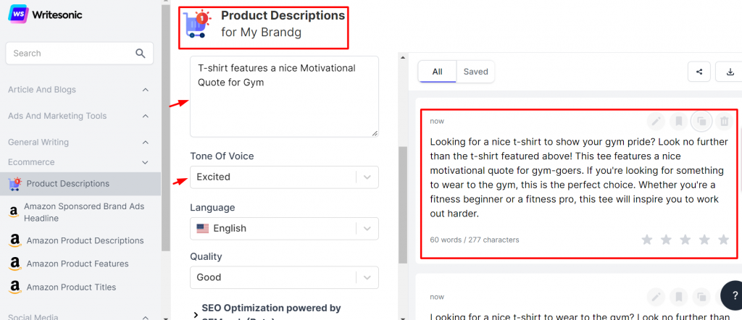Screen dimensions: 742x320
Task: Delete the first result with trash icon
Action: point(724,121)
